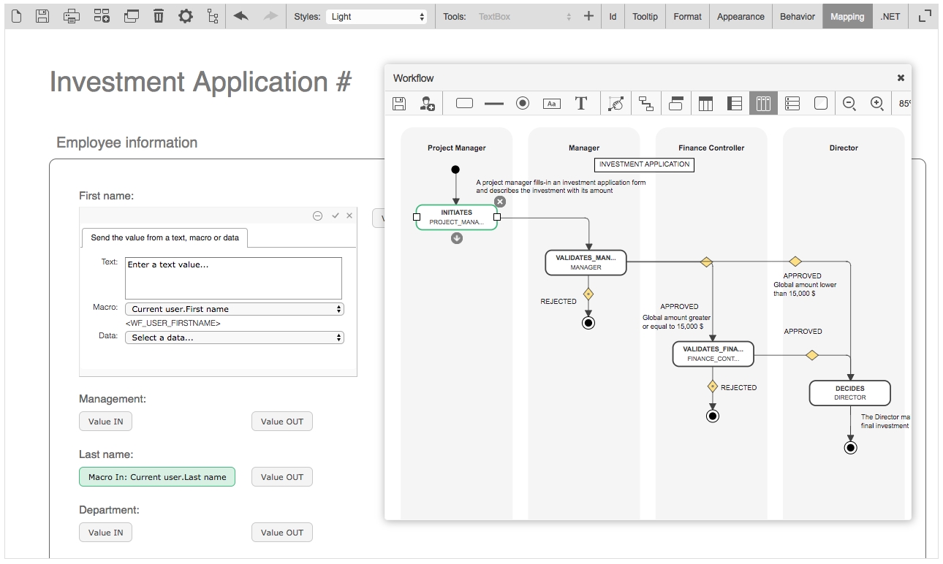Viewport: 943px width, 564px height.
Task: Zoom in the workflow diagram
Action: click(877, 104)
